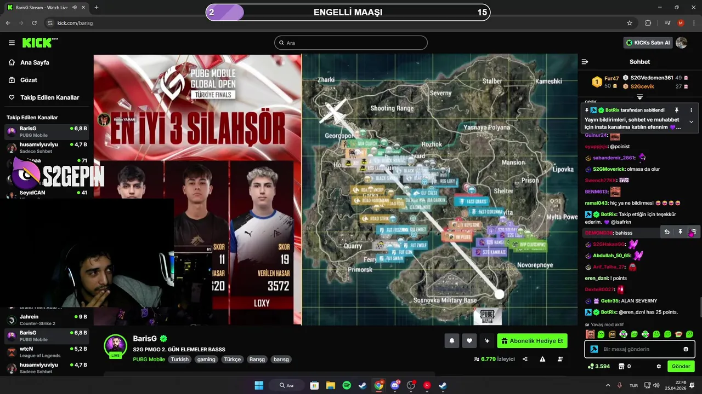The width and height of the screenshot is (702, 394).
Task: Click the first face emote in quick bar
Action: 590,334
